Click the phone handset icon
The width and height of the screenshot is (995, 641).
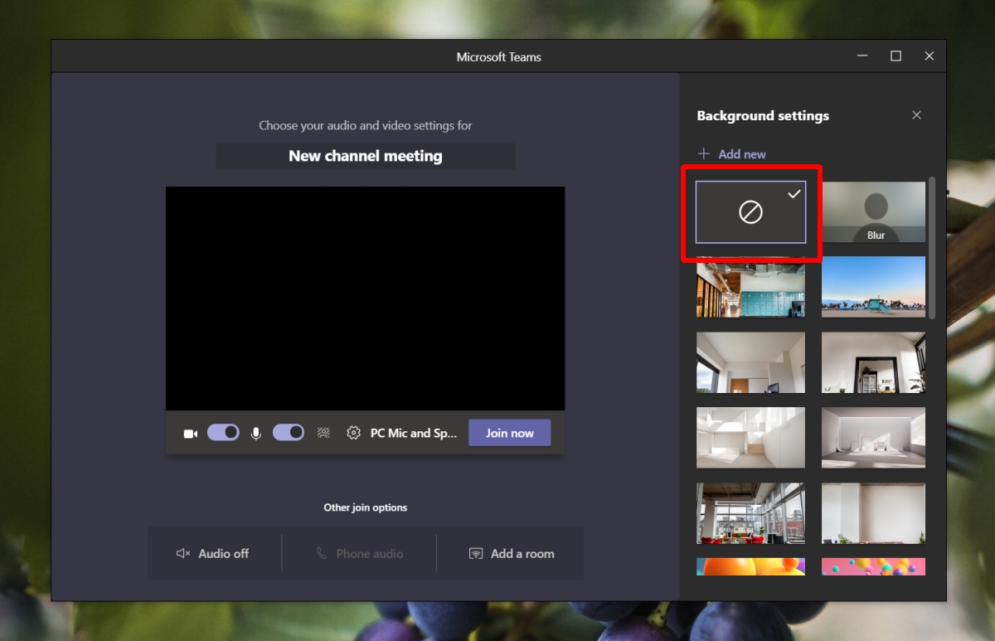pos(322,553)
